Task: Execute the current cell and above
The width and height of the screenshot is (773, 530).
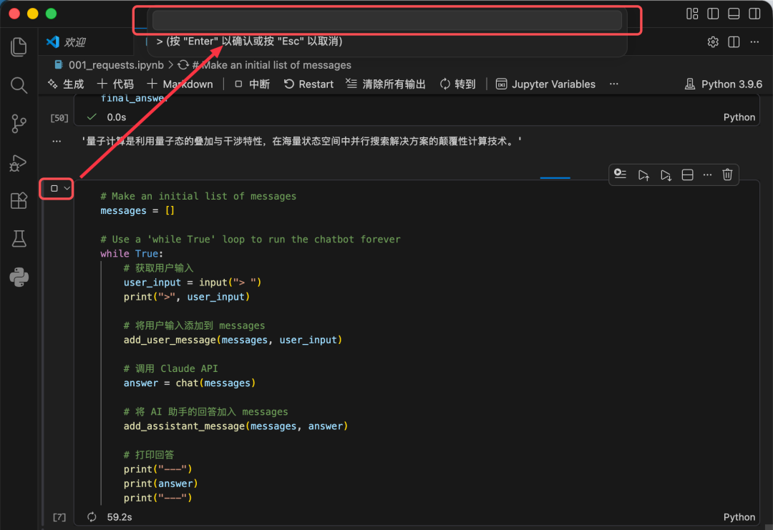Action: coord(643,175)
